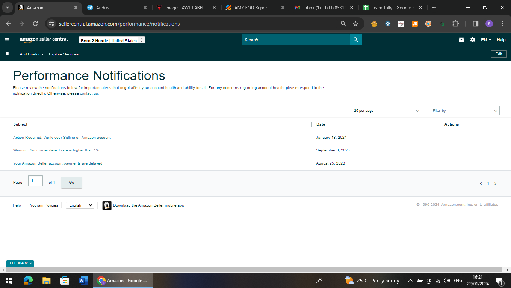Click the browser address bar URL

click(x=119, y=24)
